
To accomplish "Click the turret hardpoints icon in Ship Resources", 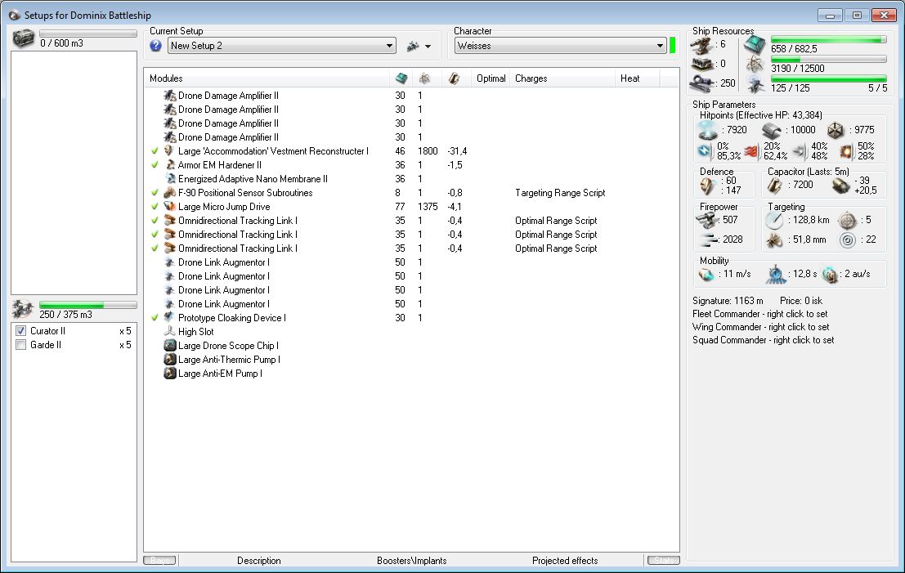I will coord(702,44).
